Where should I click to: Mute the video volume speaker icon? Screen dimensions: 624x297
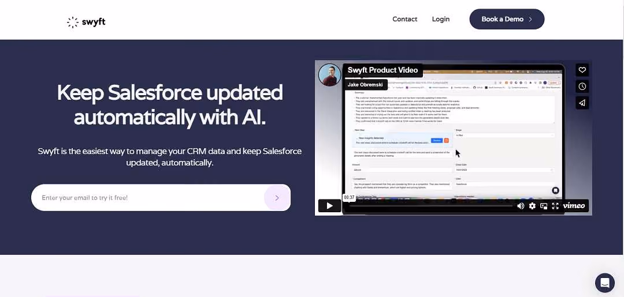(521, 206)
